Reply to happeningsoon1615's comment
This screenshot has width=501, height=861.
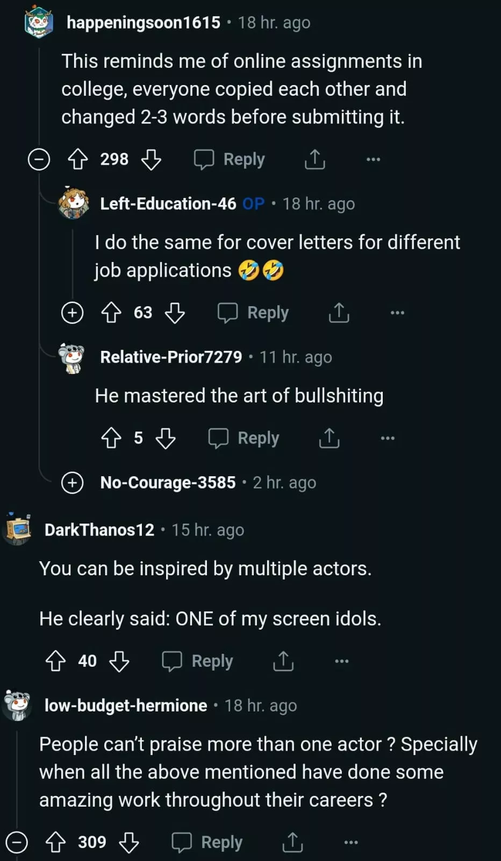point(230,159)
